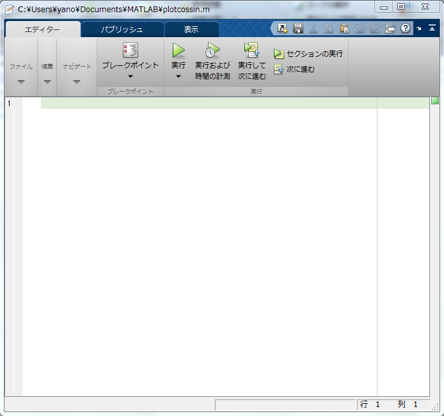Switch to the パブリッシュ tab

coord(122,29)
